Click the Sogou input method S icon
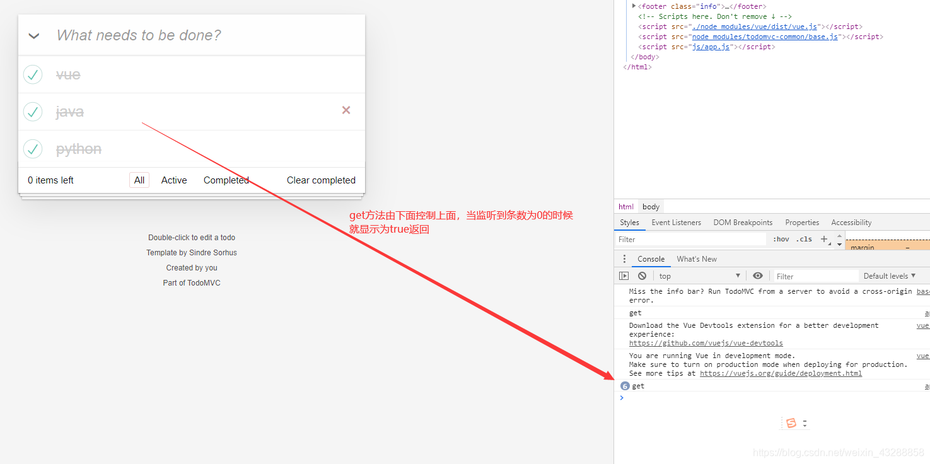930x464 pixels. [791, 423]
